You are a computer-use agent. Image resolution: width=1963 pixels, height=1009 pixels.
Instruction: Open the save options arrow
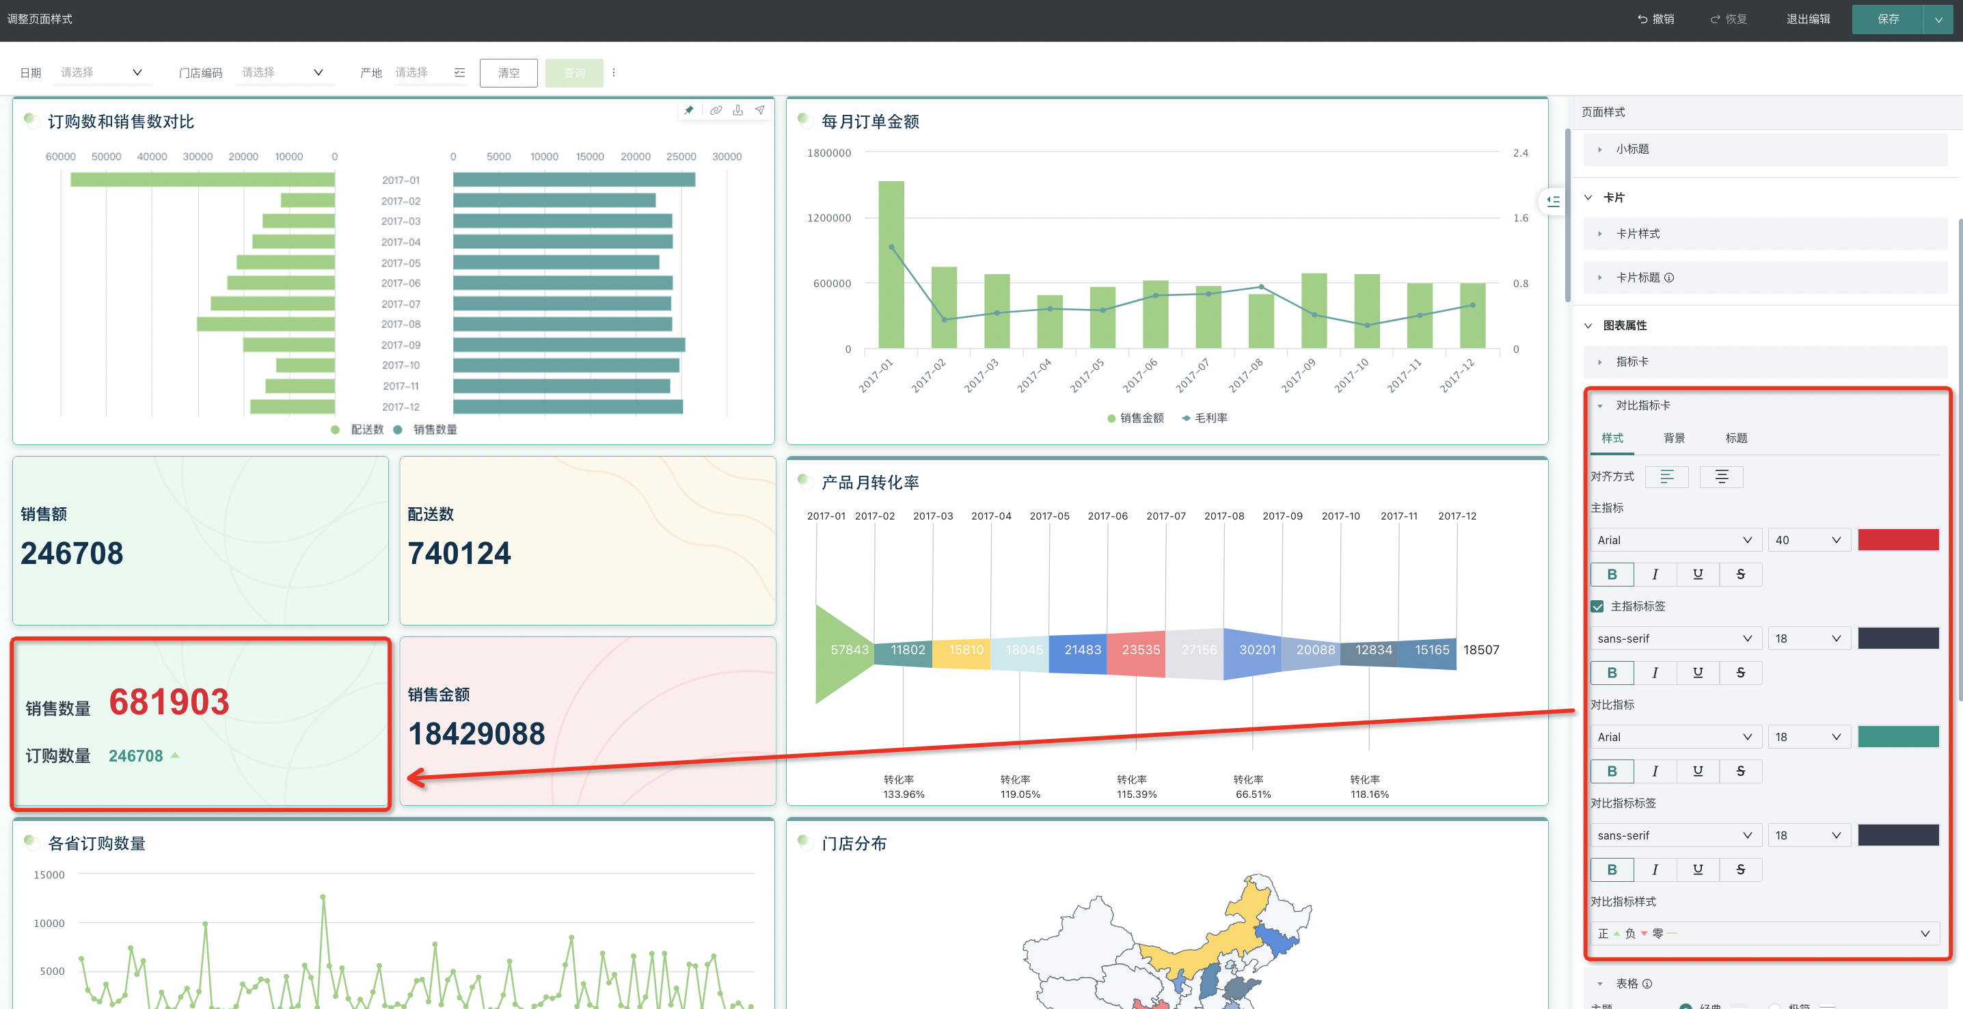pos(1938,20)
